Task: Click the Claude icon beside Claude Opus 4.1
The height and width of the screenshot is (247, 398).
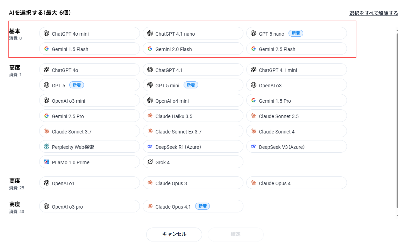Action: coord(150,206)
